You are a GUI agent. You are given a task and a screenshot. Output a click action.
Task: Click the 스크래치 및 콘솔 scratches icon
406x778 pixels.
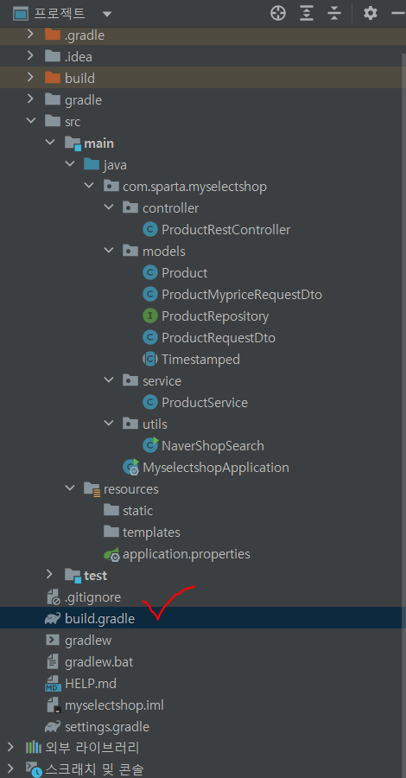33,769
